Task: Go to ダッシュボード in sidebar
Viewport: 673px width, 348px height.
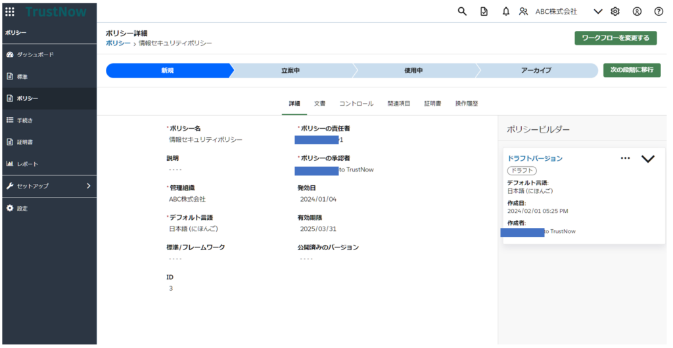Action: 35,54
